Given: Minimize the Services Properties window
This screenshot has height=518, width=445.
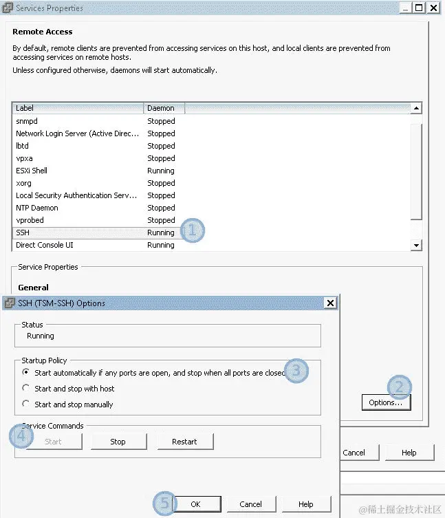Looking at the screenshot, I should click(405, 8).
